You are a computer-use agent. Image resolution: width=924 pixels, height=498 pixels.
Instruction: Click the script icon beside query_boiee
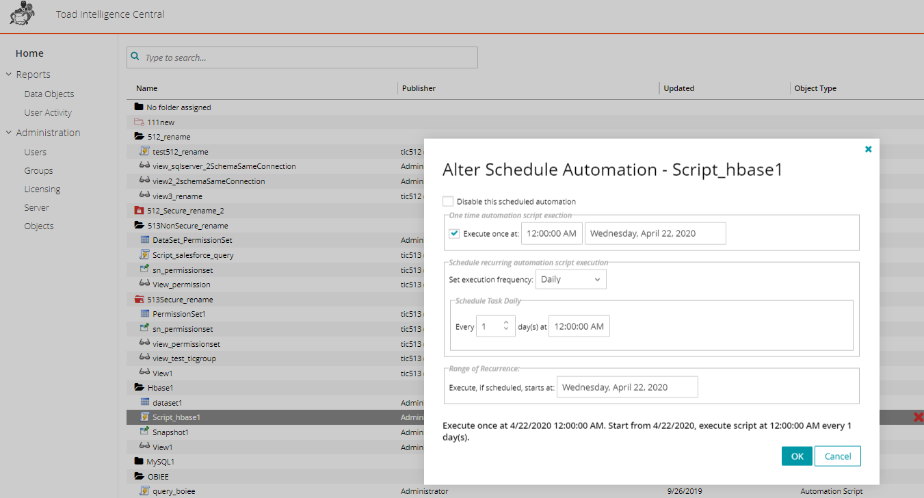click(144, 490)
